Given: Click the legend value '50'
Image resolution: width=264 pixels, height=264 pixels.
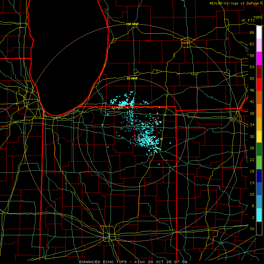Looking at the screenshot, I should (252, 78).
